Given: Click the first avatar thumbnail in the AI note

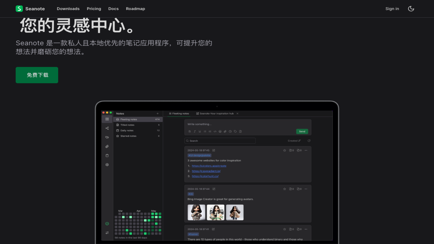Looking at the screenshot, I should [x=196, y=212].
